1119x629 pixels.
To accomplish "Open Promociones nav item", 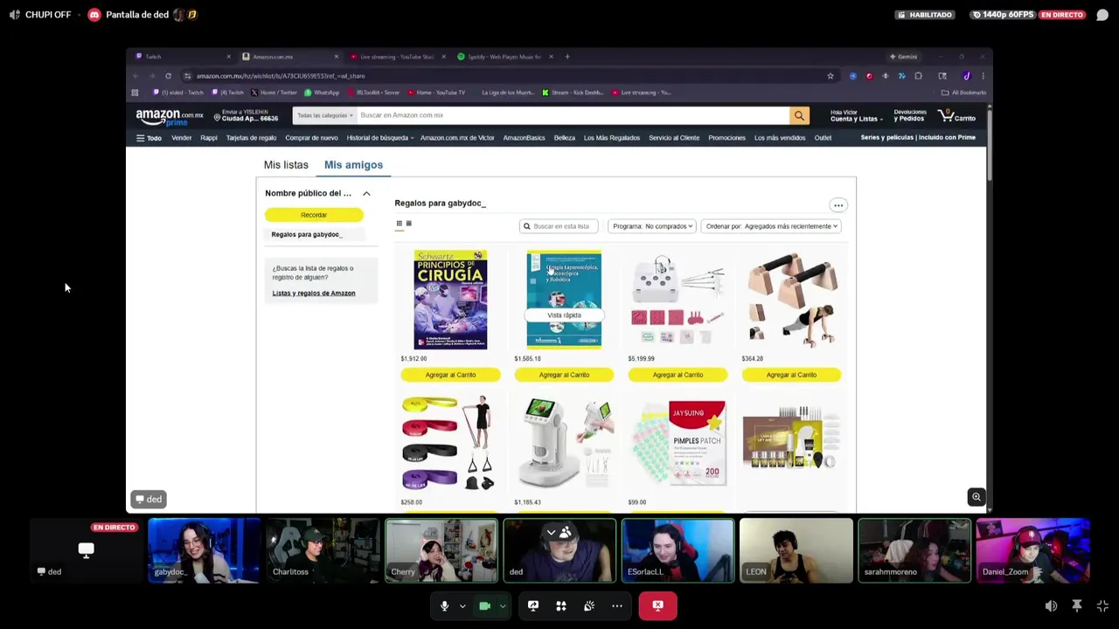I will (726, 138).
